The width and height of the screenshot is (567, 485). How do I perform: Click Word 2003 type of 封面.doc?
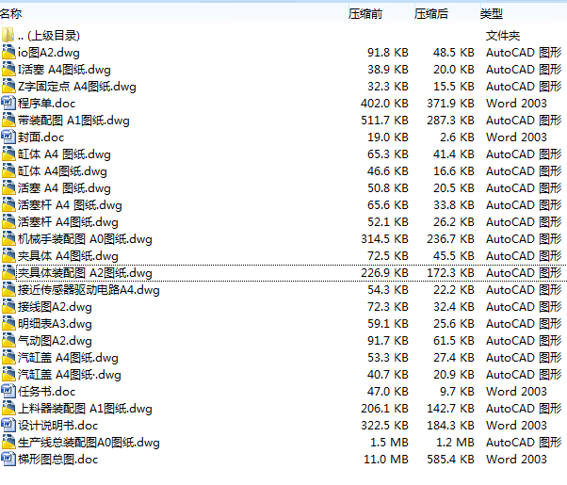point(516,137)
